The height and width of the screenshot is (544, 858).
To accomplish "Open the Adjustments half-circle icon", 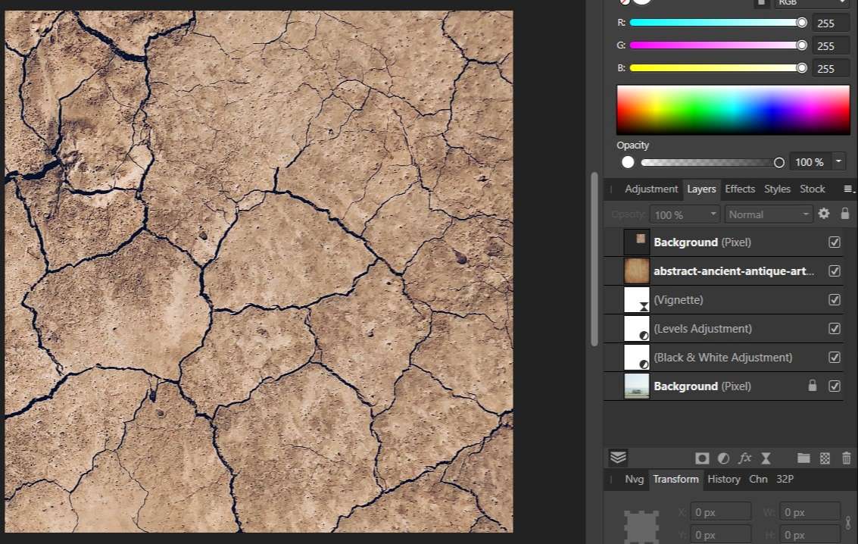I will pos(723,458).
